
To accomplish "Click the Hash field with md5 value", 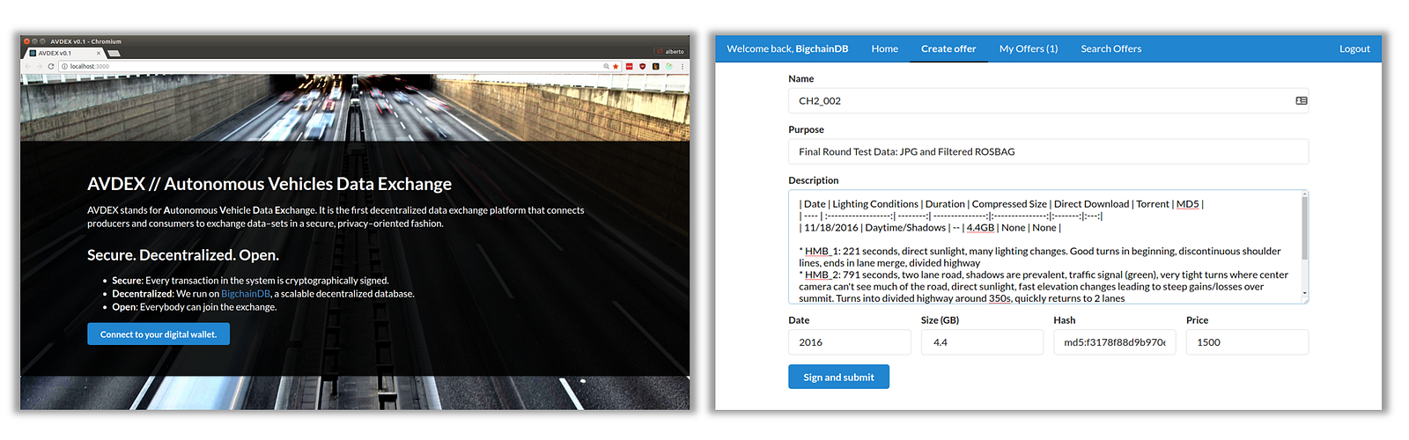I will 1115,342.
